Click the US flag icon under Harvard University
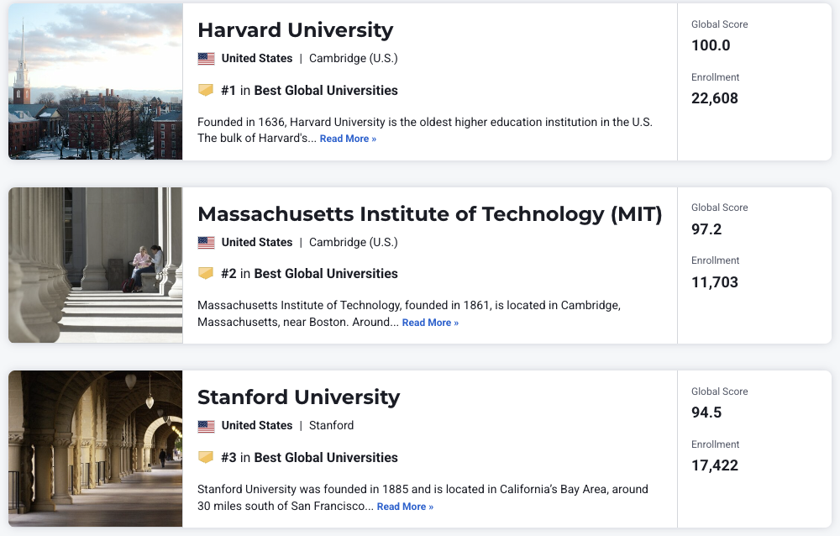 (x=206, y=59)
